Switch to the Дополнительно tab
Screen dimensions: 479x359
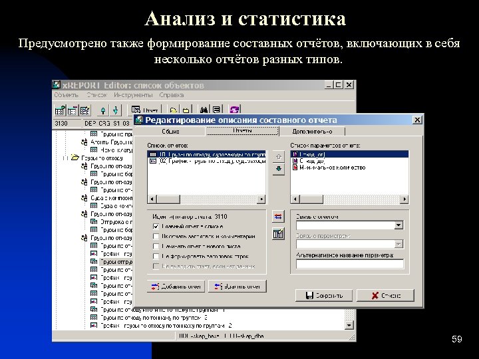click(x=312, y=131)
